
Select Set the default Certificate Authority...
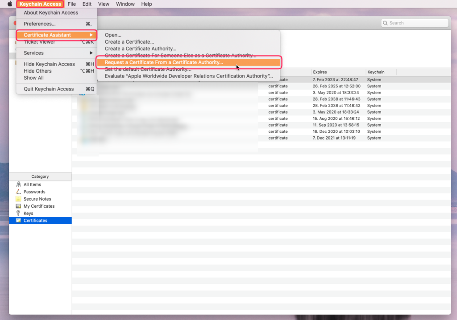point(189,69)
